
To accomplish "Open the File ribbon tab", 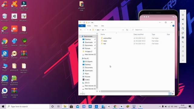I will (82, 26).
